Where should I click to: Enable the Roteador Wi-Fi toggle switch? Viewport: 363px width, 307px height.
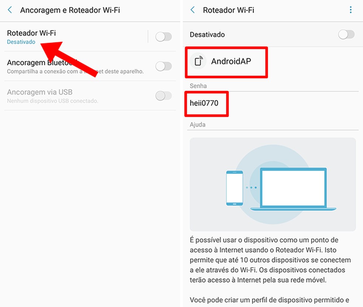point(163,36)
